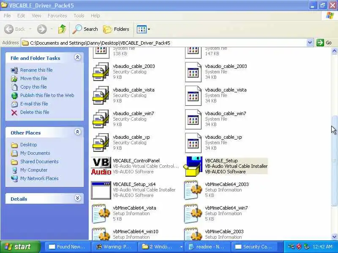This screenshot has height=253, width=338.
Task: Open grouped 2 Windows taskbar dropdown
Action: 181,247
